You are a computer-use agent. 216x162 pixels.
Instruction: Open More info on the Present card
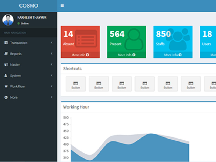(x=127, y=55)
